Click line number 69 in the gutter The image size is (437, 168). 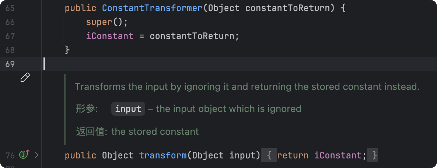coord(10,64)
